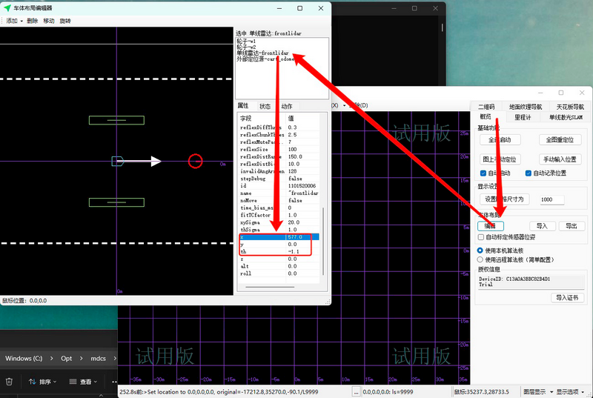Click the grid size input field
The image size is (593, 398).
pos(551,199)
